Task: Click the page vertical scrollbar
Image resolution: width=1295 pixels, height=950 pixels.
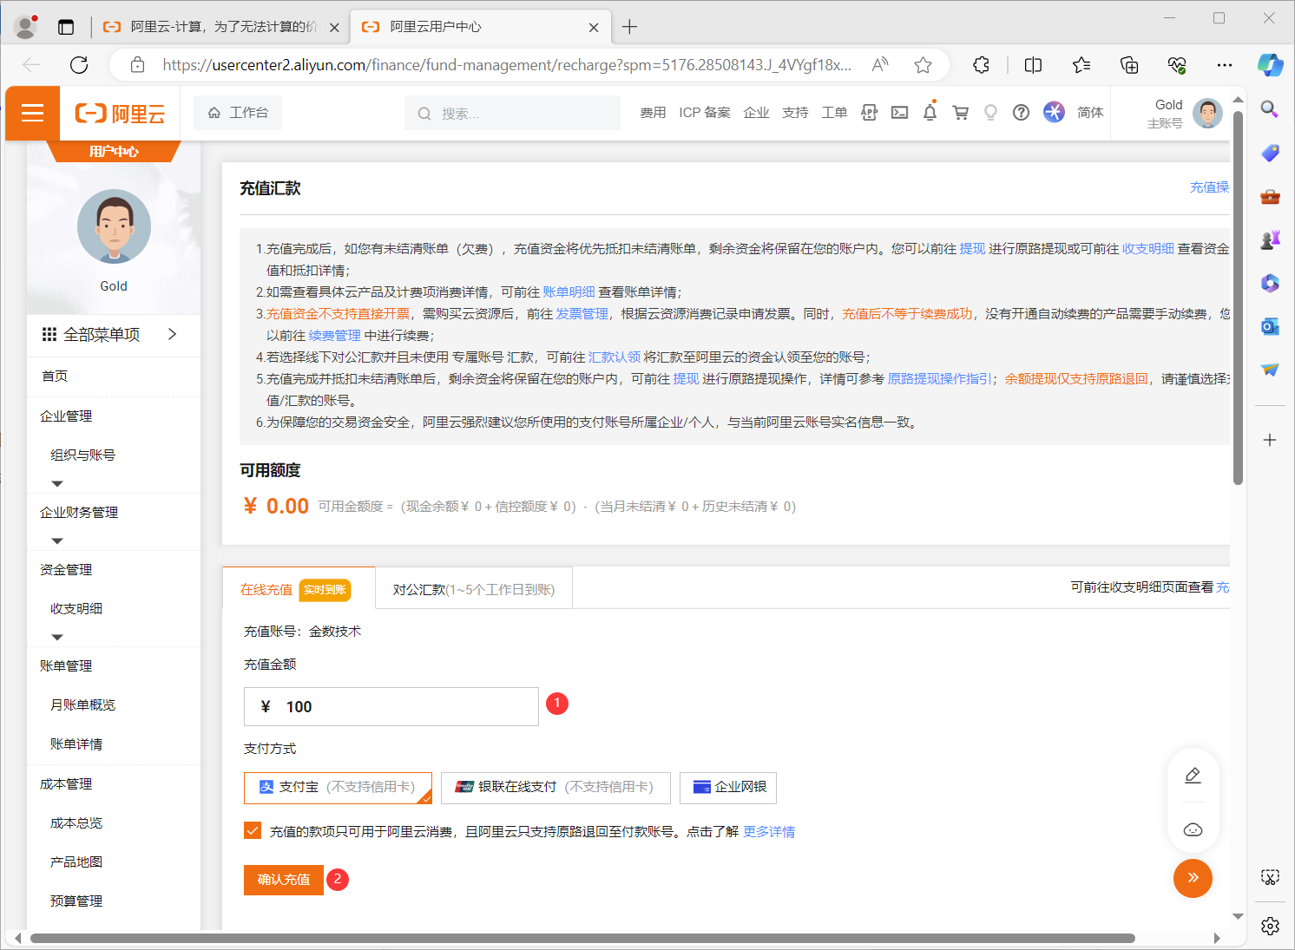Action: [x=1238, y=297]
